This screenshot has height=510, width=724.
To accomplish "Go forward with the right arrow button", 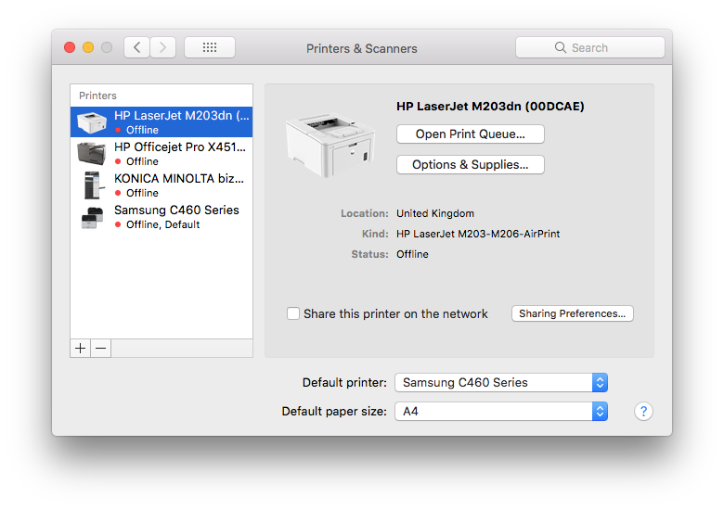I will click(x=162, y=47).
